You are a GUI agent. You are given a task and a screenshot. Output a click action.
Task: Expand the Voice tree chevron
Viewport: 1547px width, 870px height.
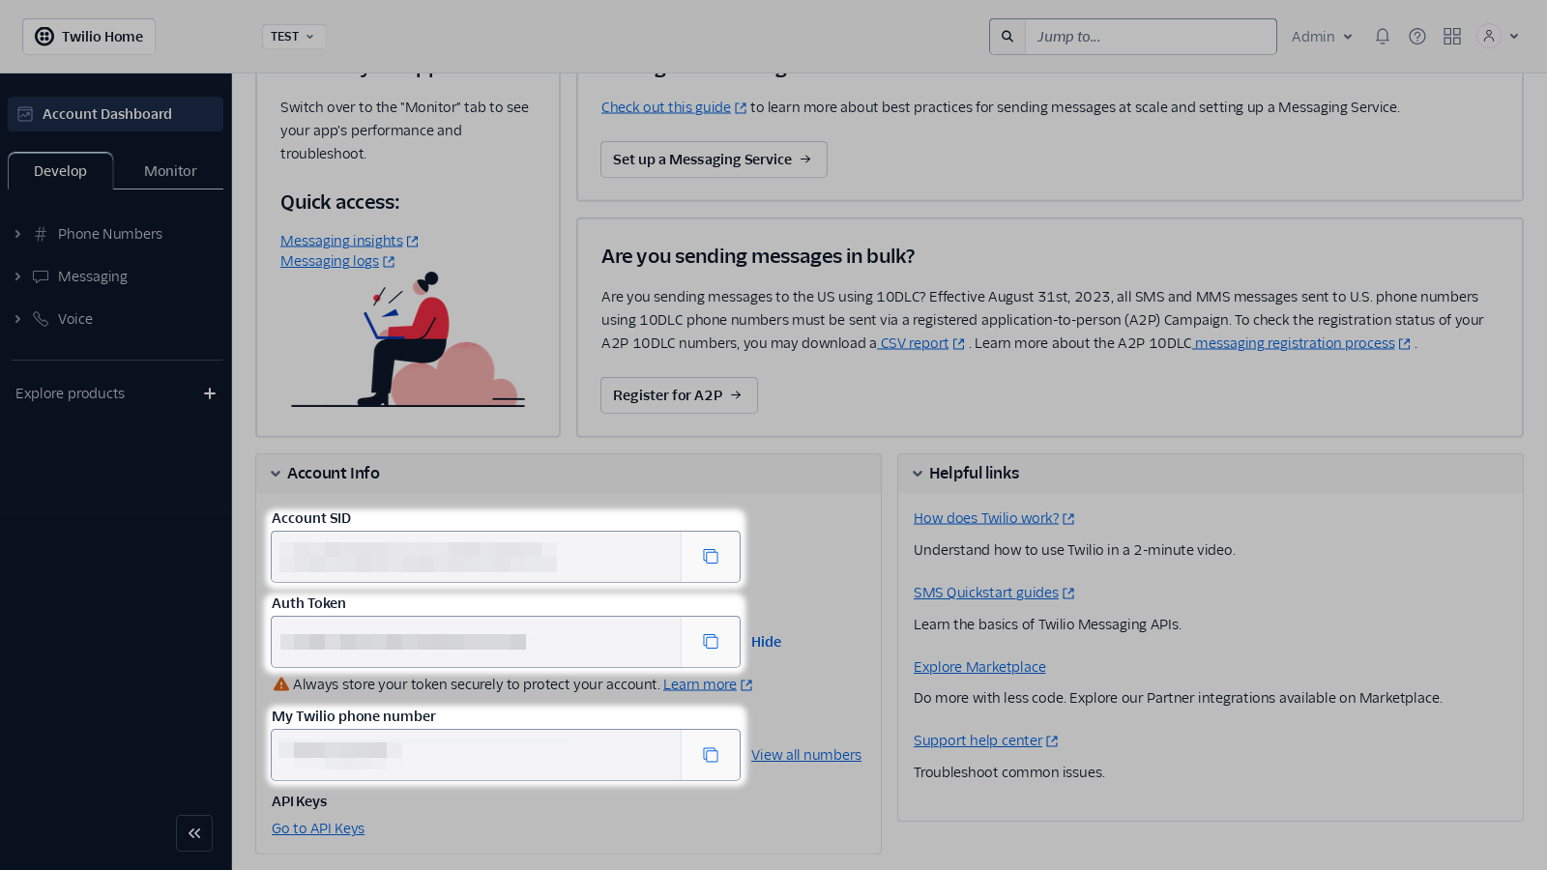pyautogui.click(x=17, y=319)
